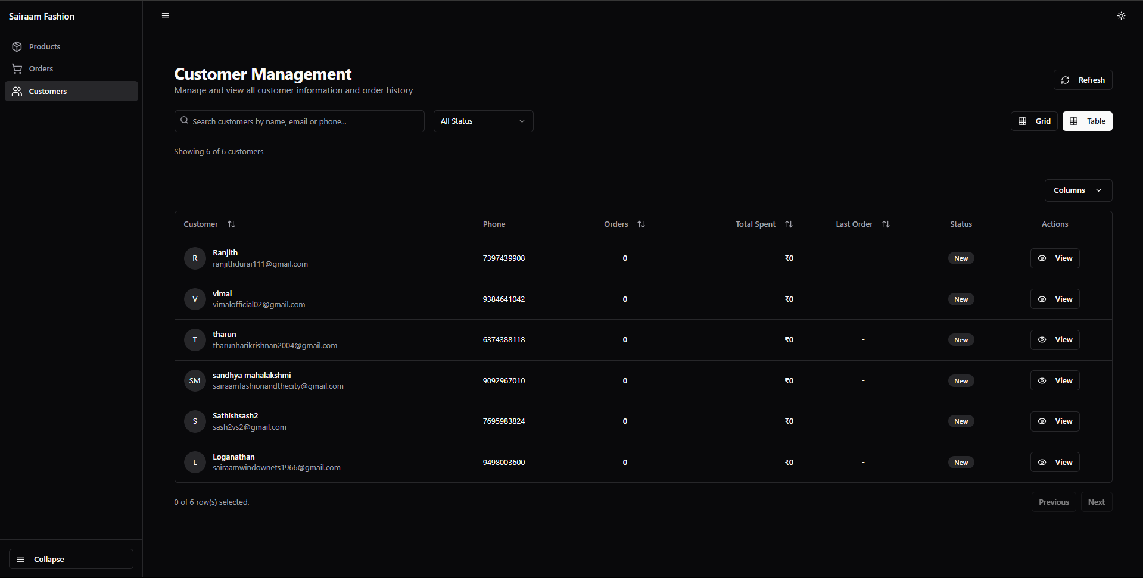
Task: View Loganathan's customer details
Action: [1055, 463]
